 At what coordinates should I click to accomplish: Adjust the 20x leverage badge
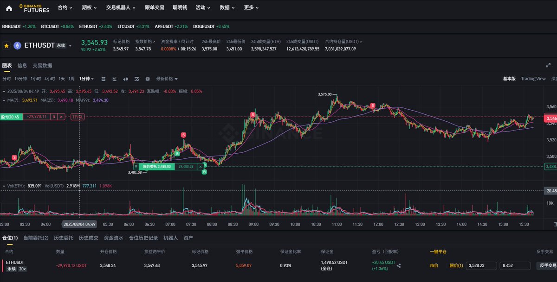(x=22, y=269)
